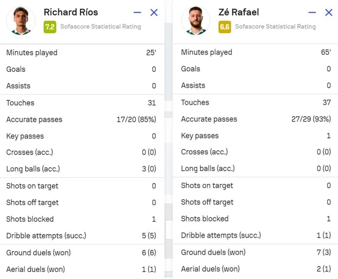
Task: Collapse Zé Rafael panel with minus icon
Action: coord(312,12)
